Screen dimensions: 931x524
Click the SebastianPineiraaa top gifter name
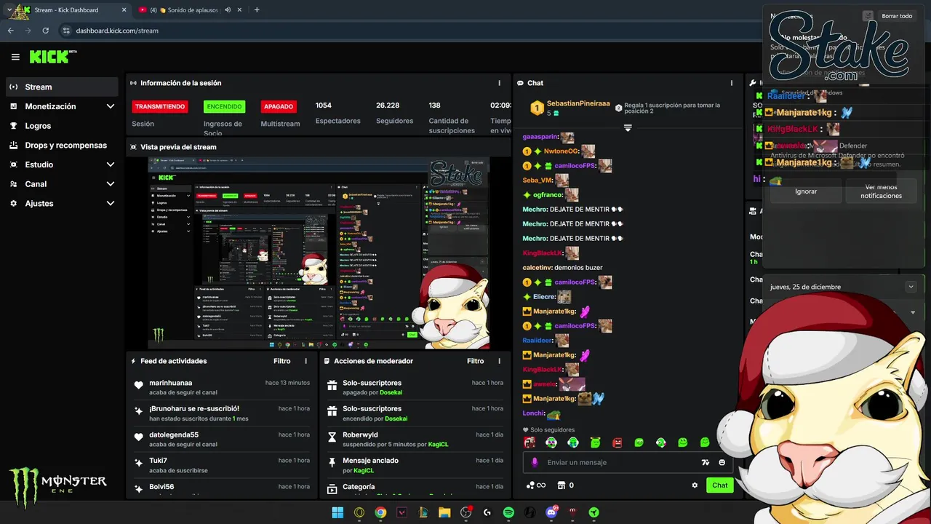pos(578,104)
